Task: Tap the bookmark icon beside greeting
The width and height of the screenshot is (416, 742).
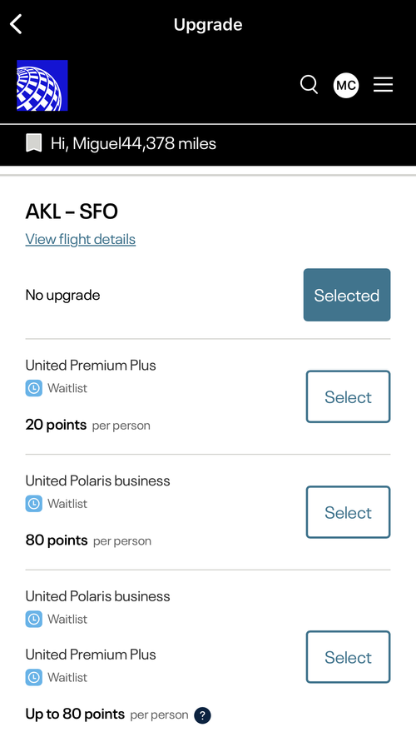Action: point(33,143)
